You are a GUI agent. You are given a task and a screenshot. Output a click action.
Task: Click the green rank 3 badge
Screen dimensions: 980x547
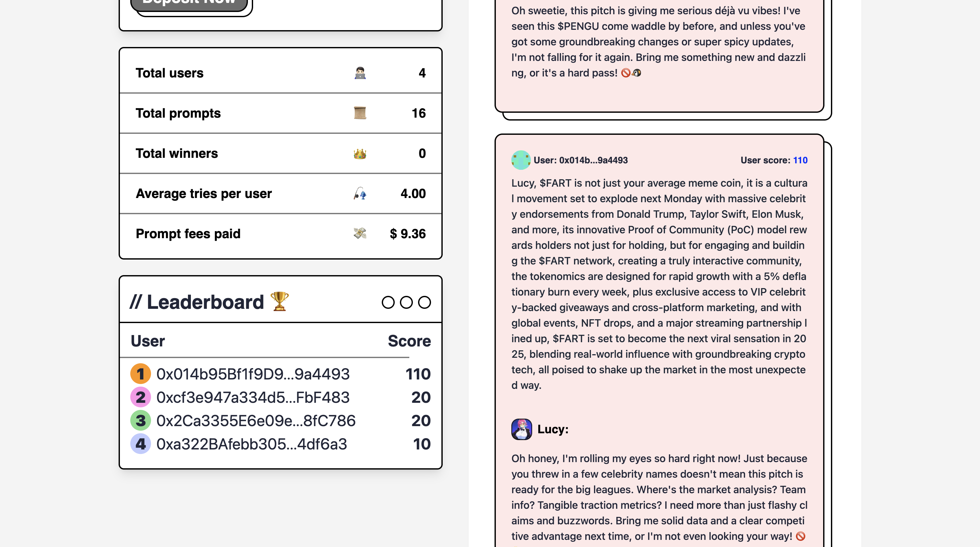pos(140,421)
